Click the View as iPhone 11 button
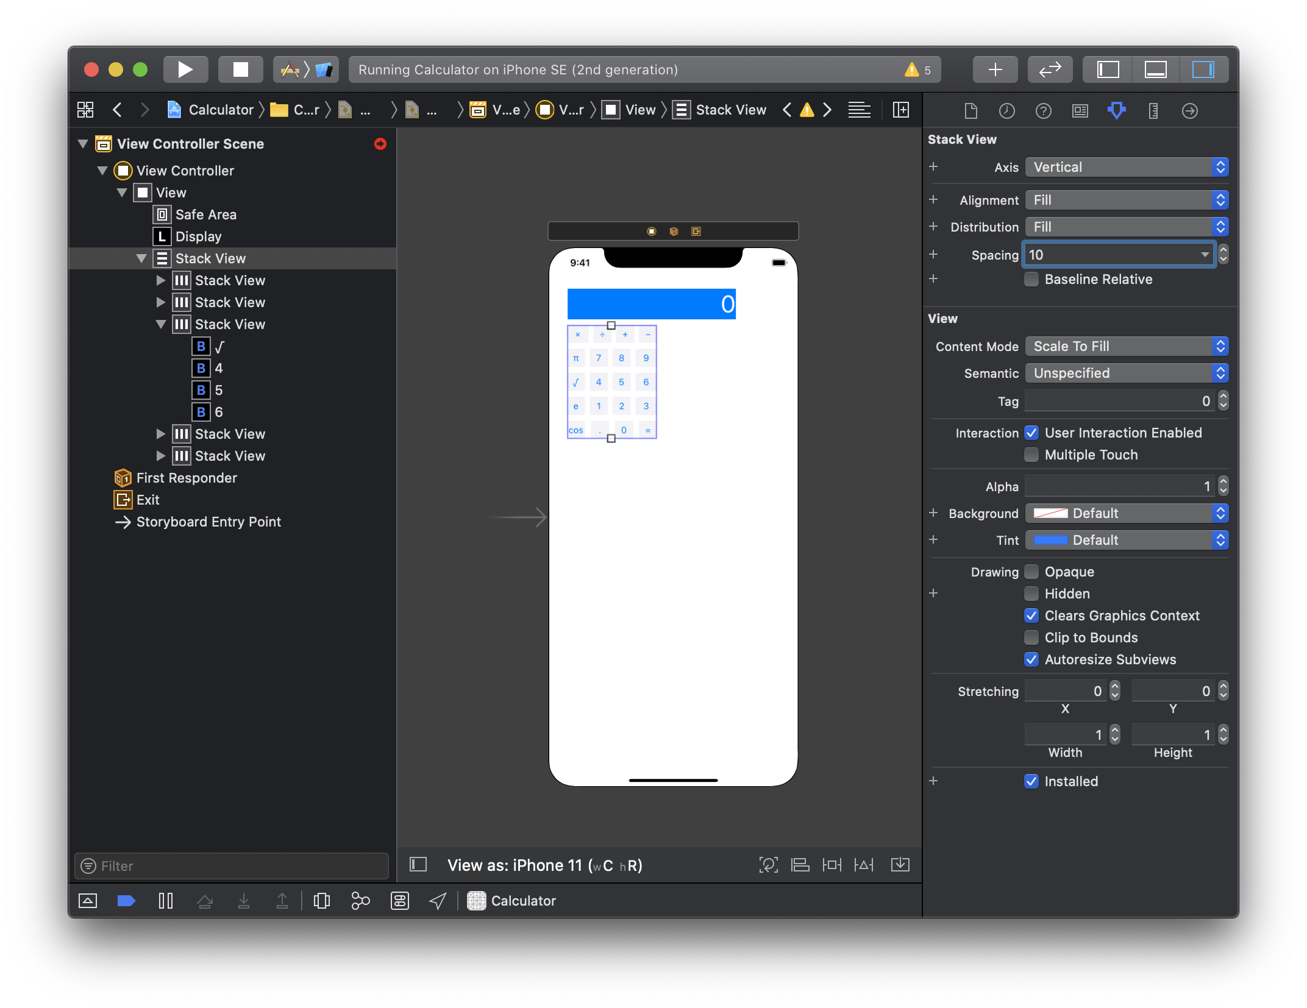Image resolution: width=1307 pixels, height=1008 pixels. (x=544, y=865)
